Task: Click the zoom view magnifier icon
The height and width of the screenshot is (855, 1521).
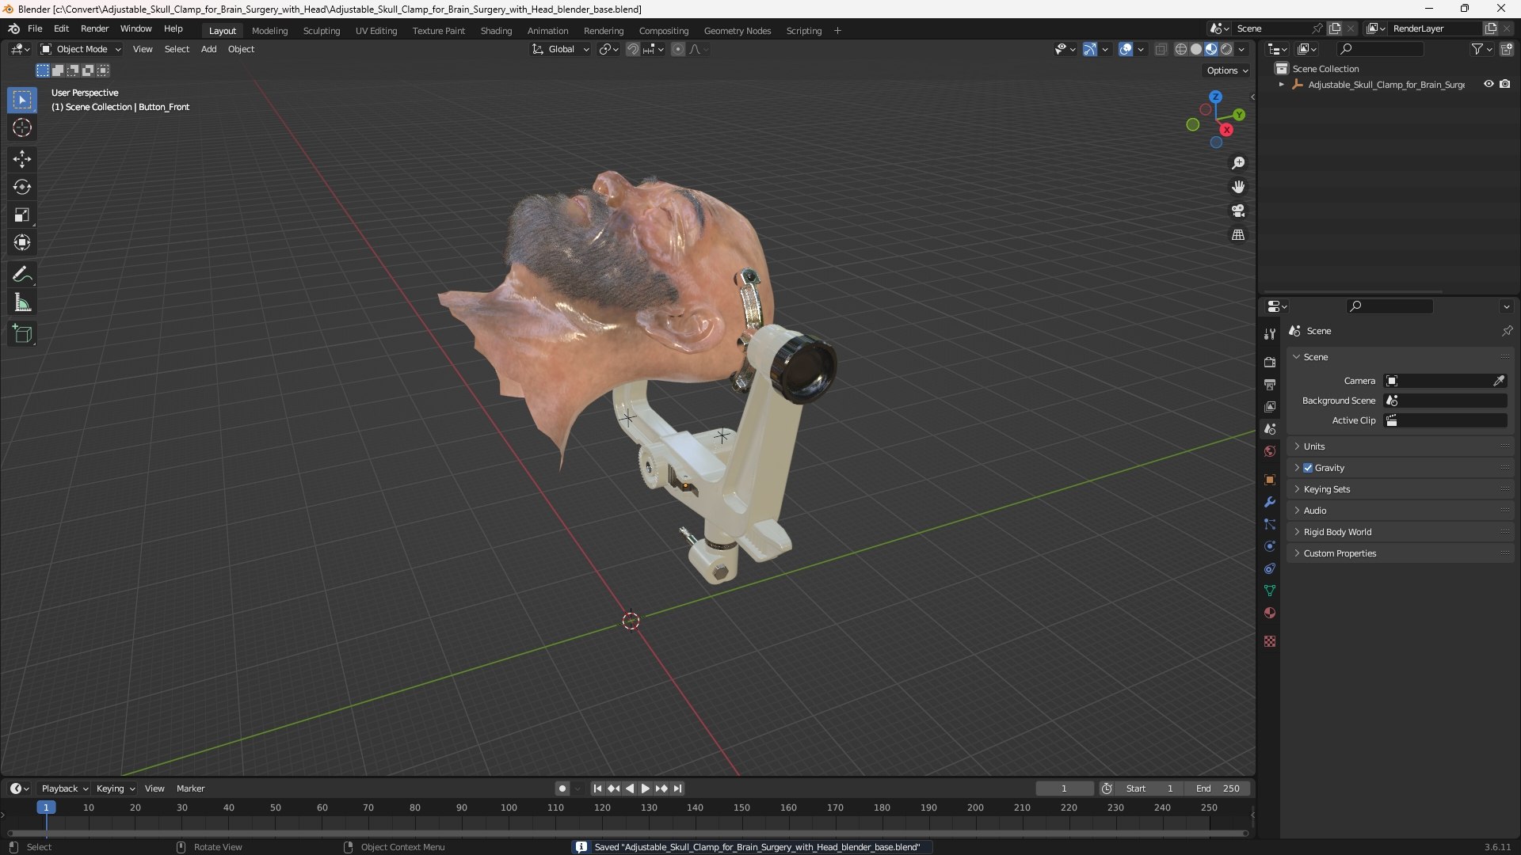Action: point(1238,163)
